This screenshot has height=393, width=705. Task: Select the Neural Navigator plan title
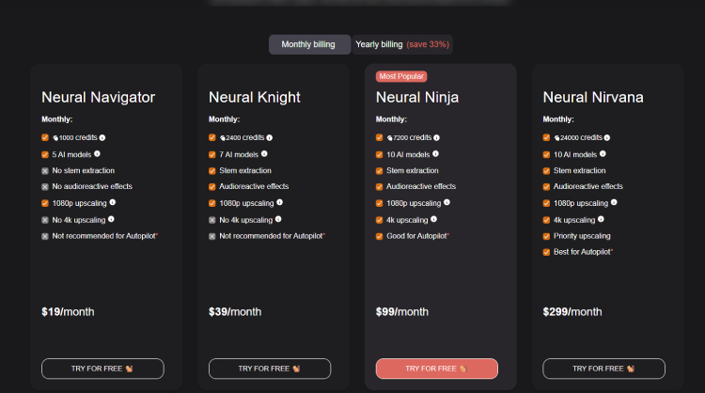coord(98,97)
